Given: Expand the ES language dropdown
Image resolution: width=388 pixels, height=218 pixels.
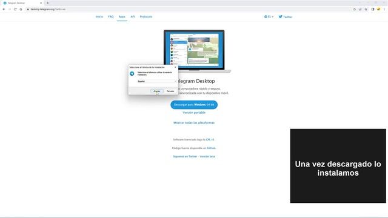Looking at the screenshot, I should pos(269,16).
